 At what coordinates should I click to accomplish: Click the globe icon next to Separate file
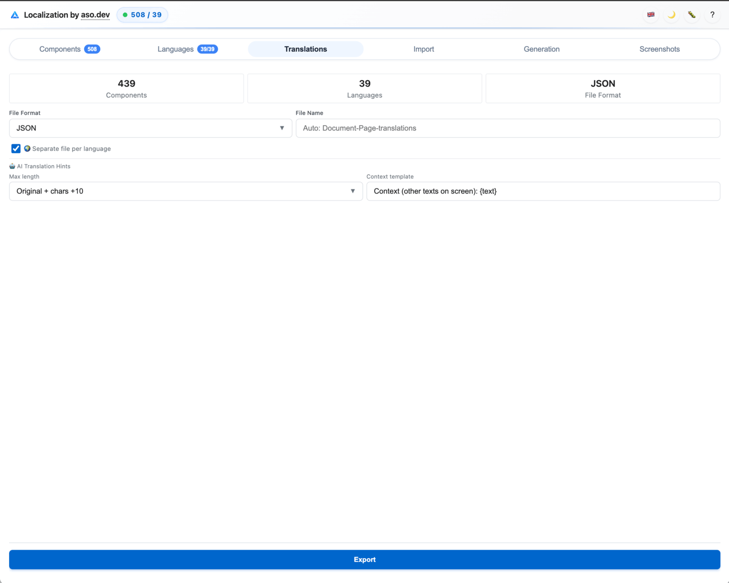tap(27, 148)
